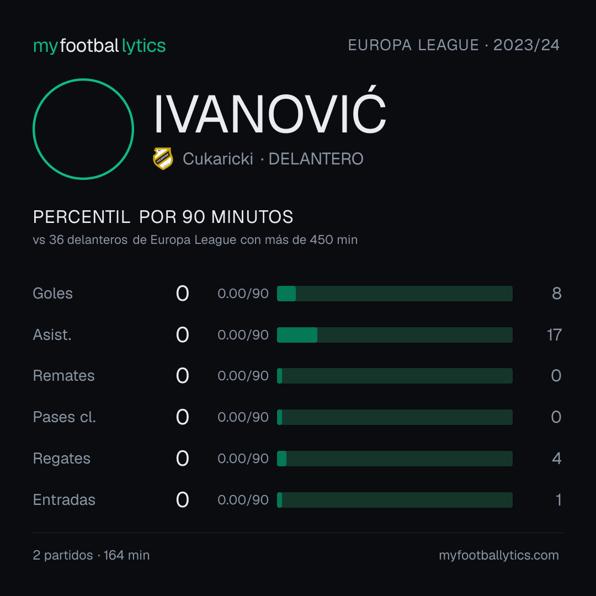
Task: Click the Pases cl. percentile bar
Action: [395, 417]
